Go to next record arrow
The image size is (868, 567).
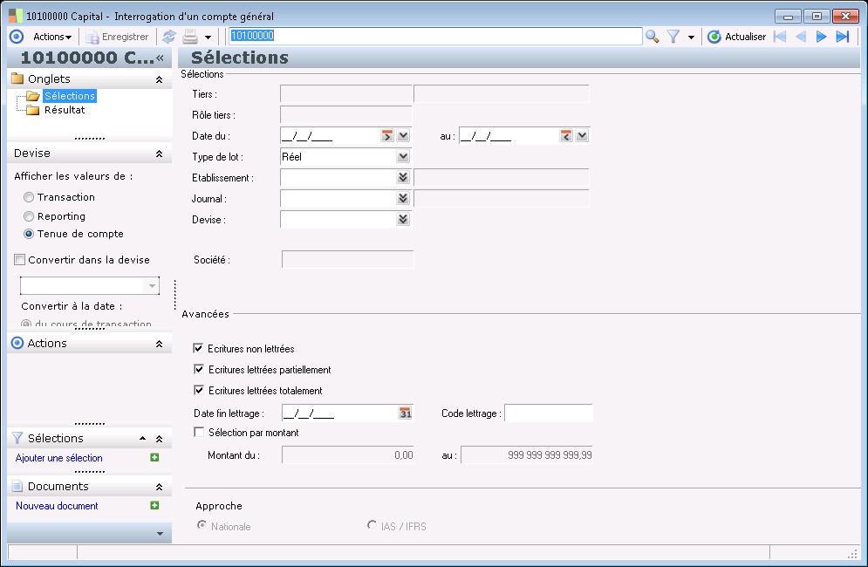coord(822,37)
